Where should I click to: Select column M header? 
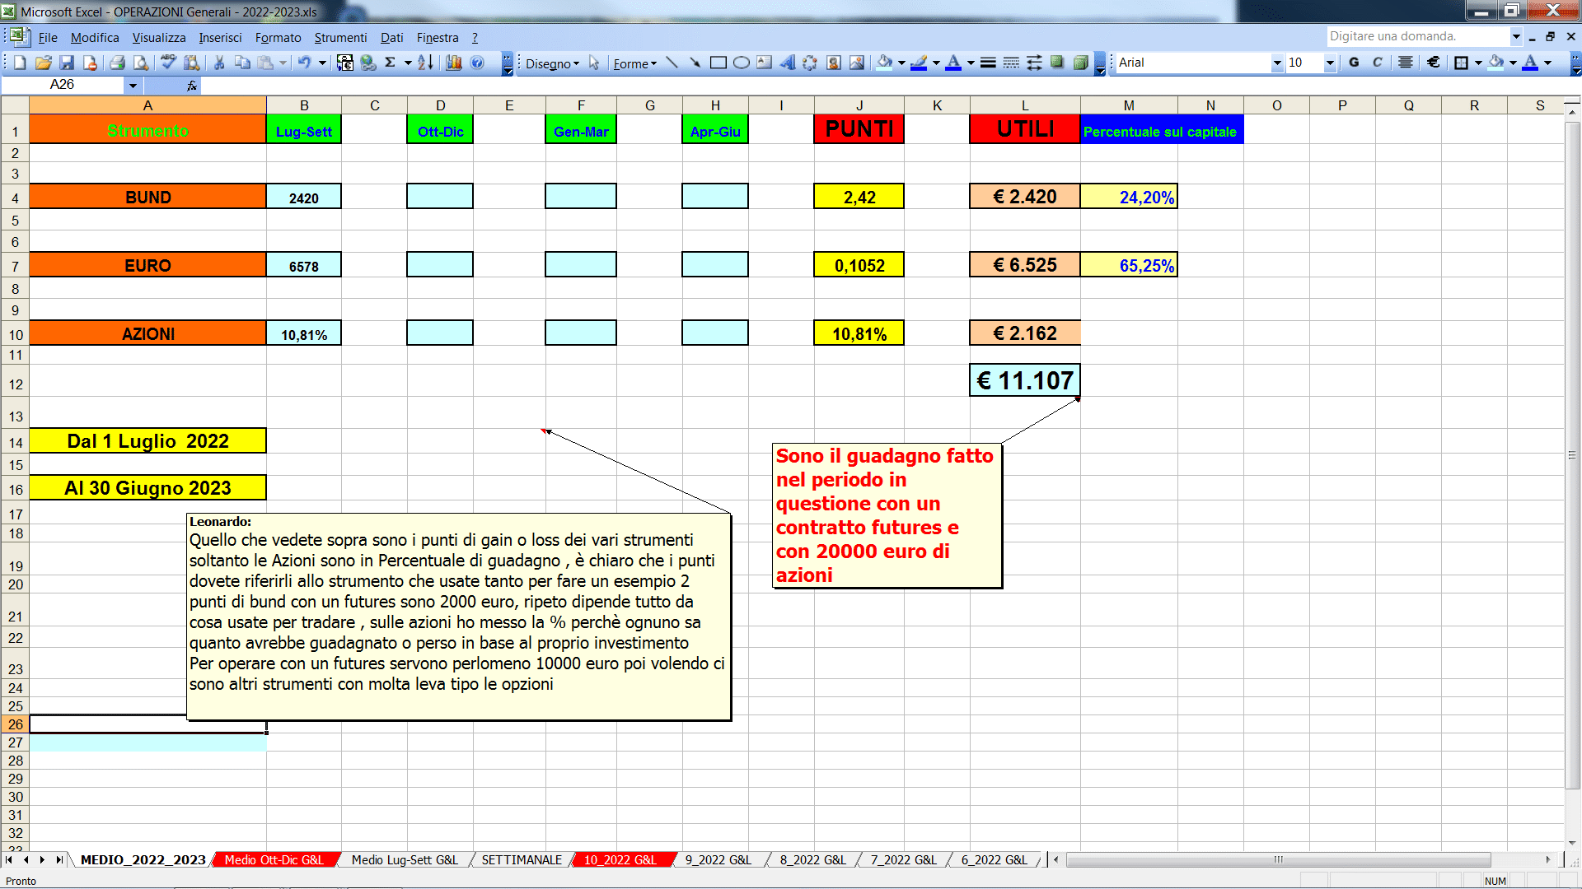click(1129, 105)
